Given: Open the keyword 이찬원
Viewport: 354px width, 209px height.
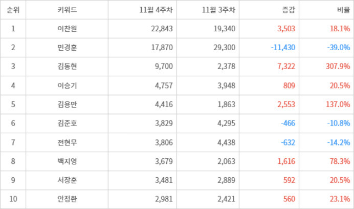Looking at the screenshot, I should [x=68, y=29].
